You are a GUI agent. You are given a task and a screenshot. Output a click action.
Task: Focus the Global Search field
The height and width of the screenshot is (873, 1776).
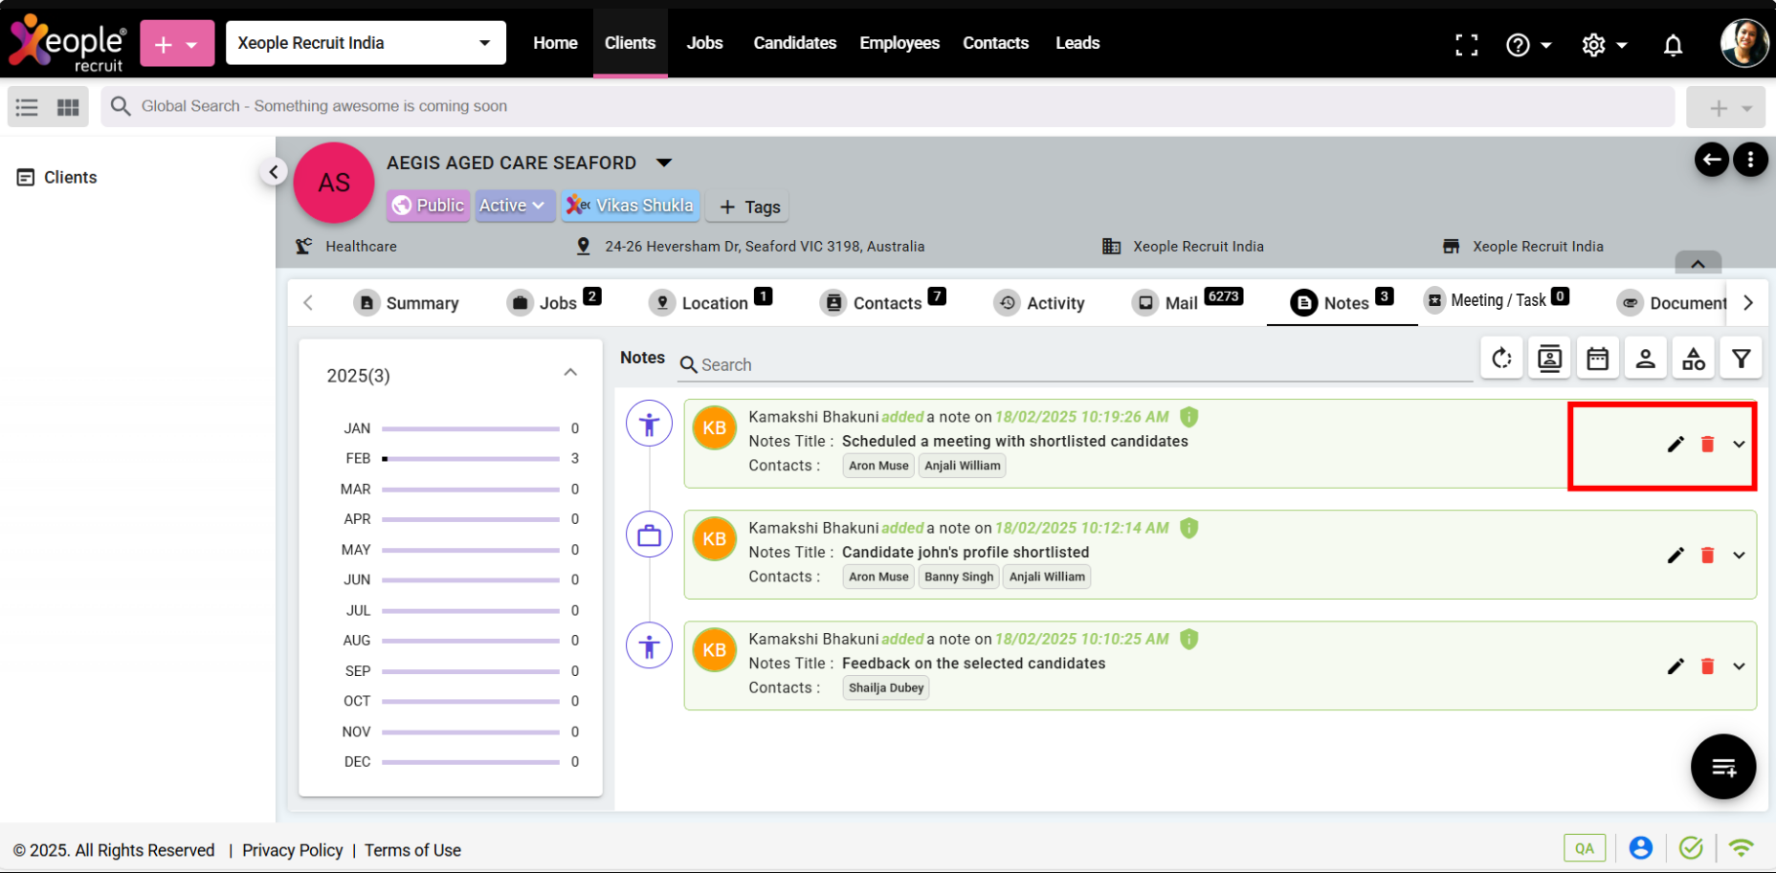pyautogui.click(x=887, y=106)
